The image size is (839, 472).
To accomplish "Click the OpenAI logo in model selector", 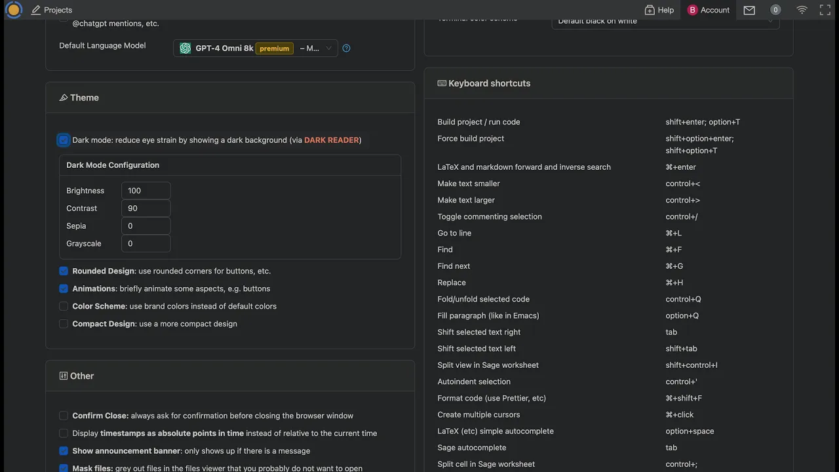I will pyautogui.click(x=185, y=48).
